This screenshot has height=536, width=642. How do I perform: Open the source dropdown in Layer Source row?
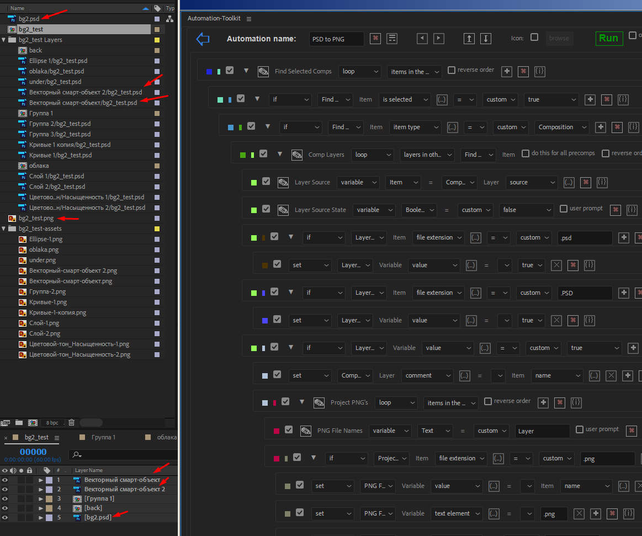(x=532, y=183)
